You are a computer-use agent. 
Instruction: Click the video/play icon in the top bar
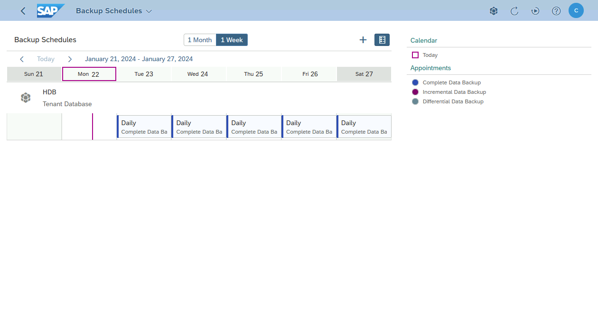535,10
